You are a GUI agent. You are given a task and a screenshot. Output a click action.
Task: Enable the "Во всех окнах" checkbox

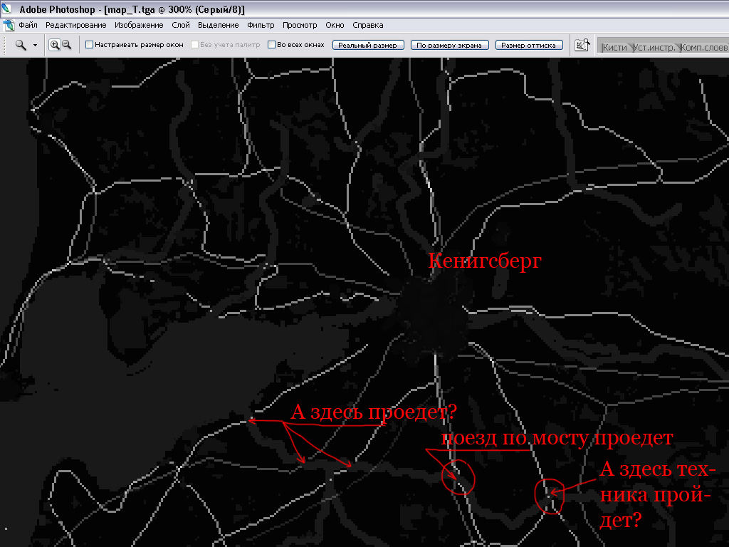[x=271, y=45]
